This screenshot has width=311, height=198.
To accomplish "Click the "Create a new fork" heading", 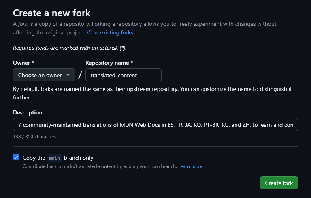I will point(52,13).
